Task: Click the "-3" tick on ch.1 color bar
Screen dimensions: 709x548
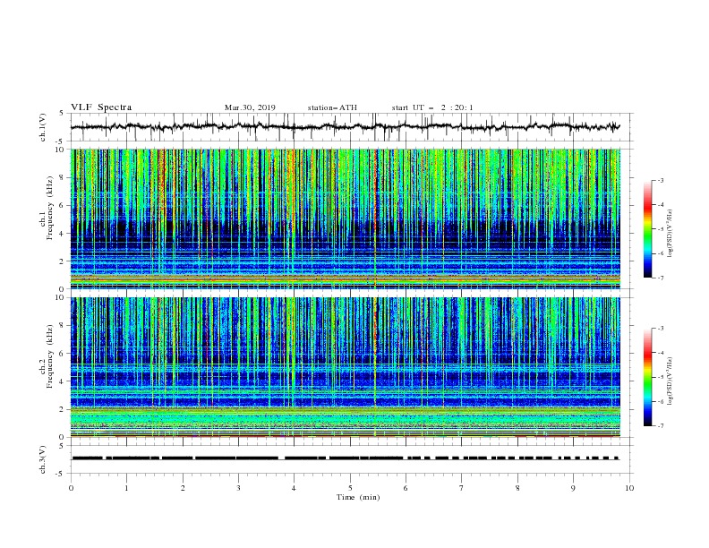Action: click(660, 180)
